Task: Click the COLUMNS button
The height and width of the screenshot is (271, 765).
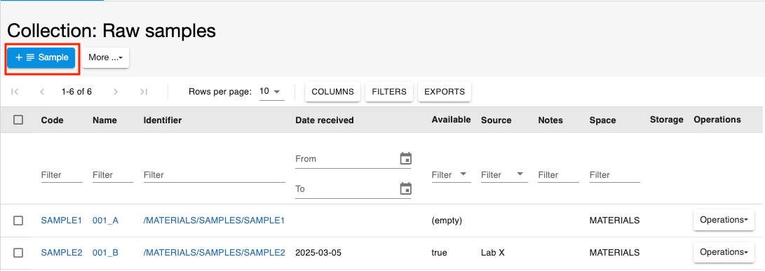Action: (x=333, y=92)
